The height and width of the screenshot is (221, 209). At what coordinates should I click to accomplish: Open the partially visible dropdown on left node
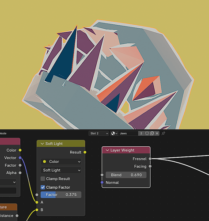[x=8, y=182]
